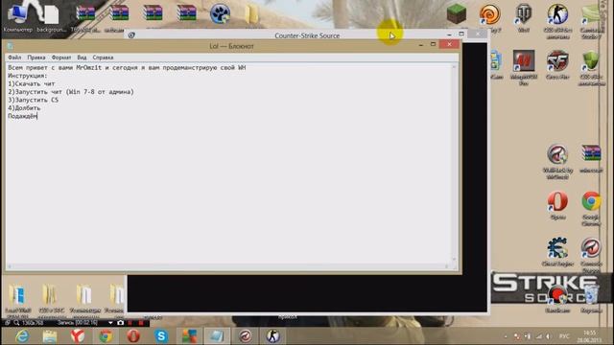Expand the recorder bar dropdown arrow
Viewport: 614px width, 345px height.
(110, 323)
